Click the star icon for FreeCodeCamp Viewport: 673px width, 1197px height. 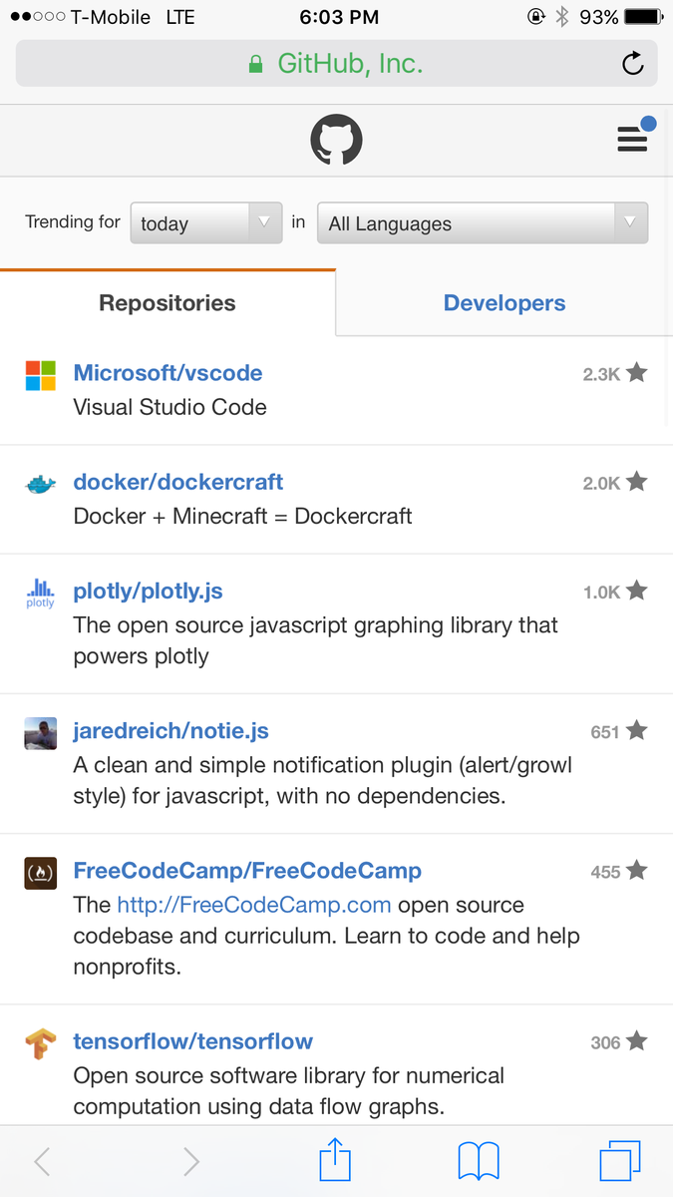[x=637, y=870]
